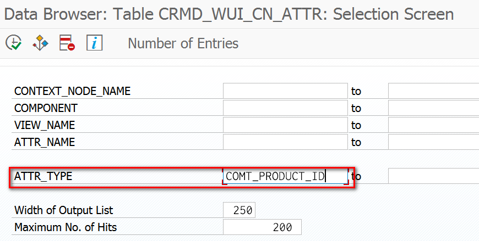Click the Maximum No. of Hits label

66,227
